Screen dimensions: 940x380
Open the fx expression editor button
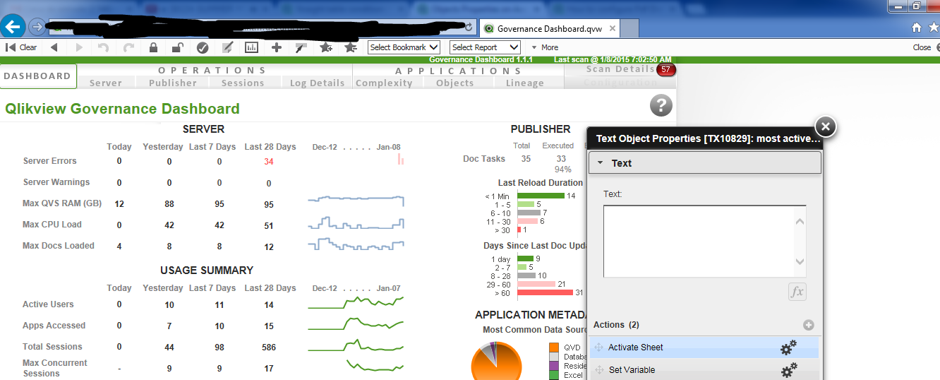797,292
